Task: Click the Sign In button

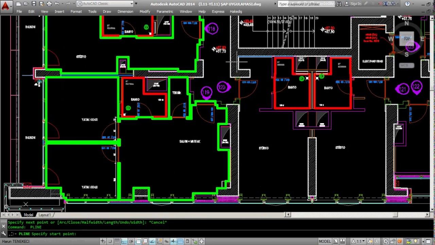Action: [x=355, y=4]
